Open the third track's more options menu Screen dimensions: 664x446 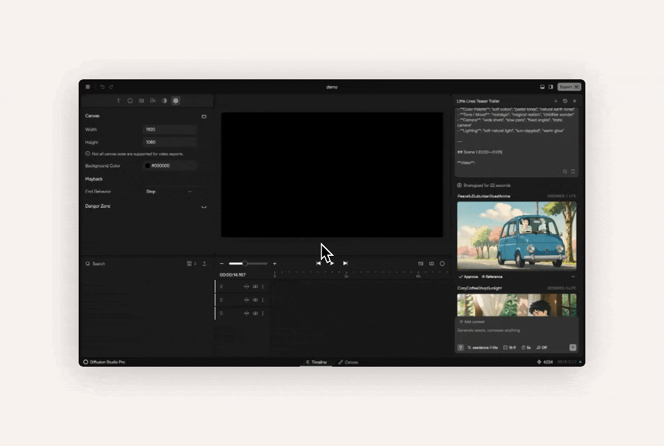pyautogui.click(x=263, y=313)
